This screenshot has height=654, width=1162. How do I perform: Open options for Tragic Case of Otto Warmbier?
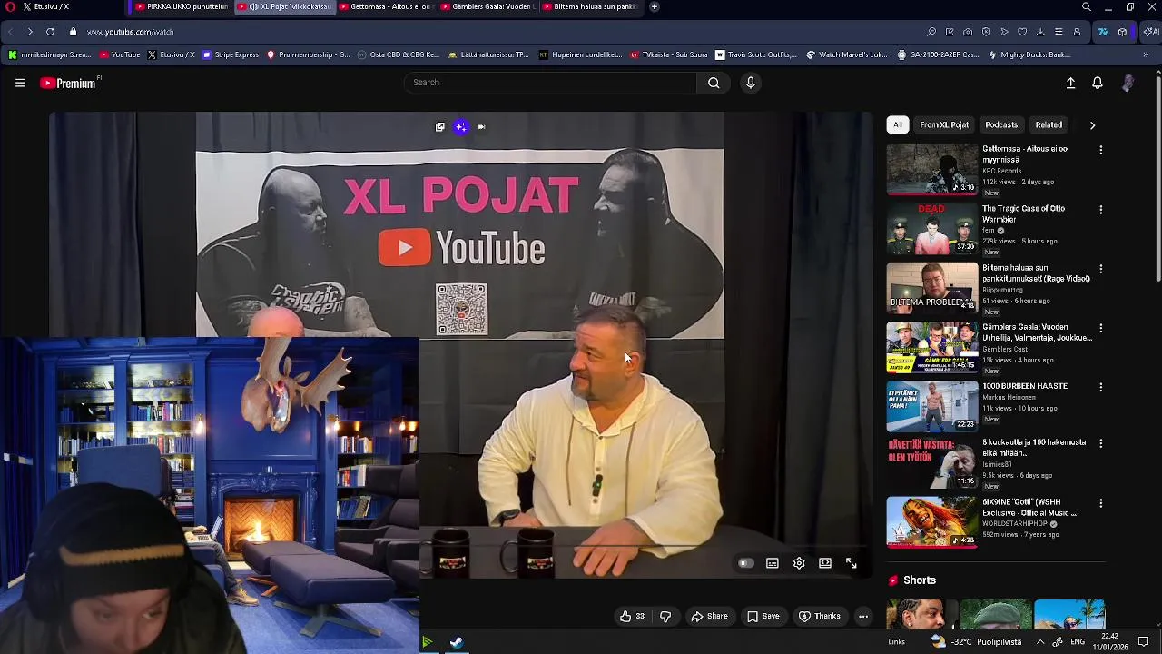tap(1101, 210)
